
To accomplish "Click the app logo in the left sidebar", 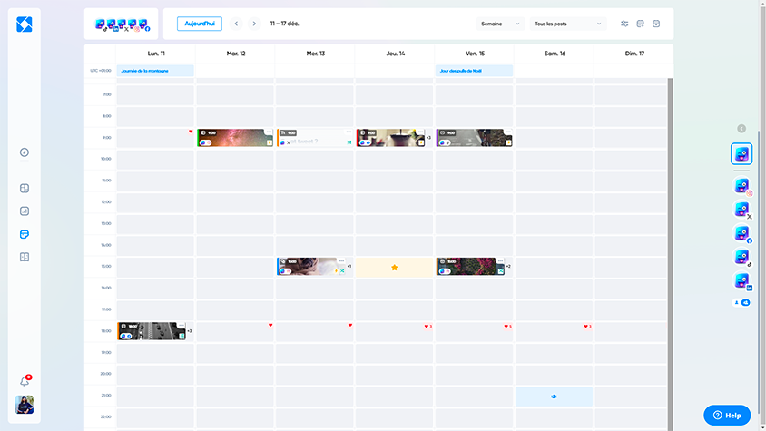I will (25, 24).
